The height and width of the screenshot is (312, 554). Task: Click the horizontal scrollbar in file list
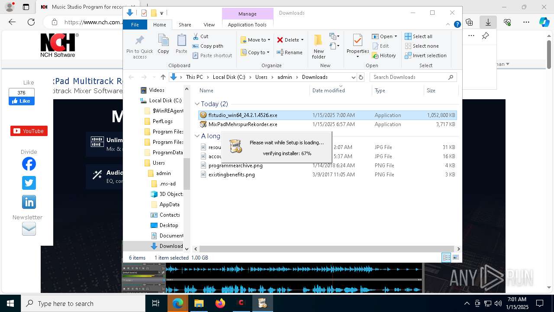pyautogui.click(x=327, y=249)
